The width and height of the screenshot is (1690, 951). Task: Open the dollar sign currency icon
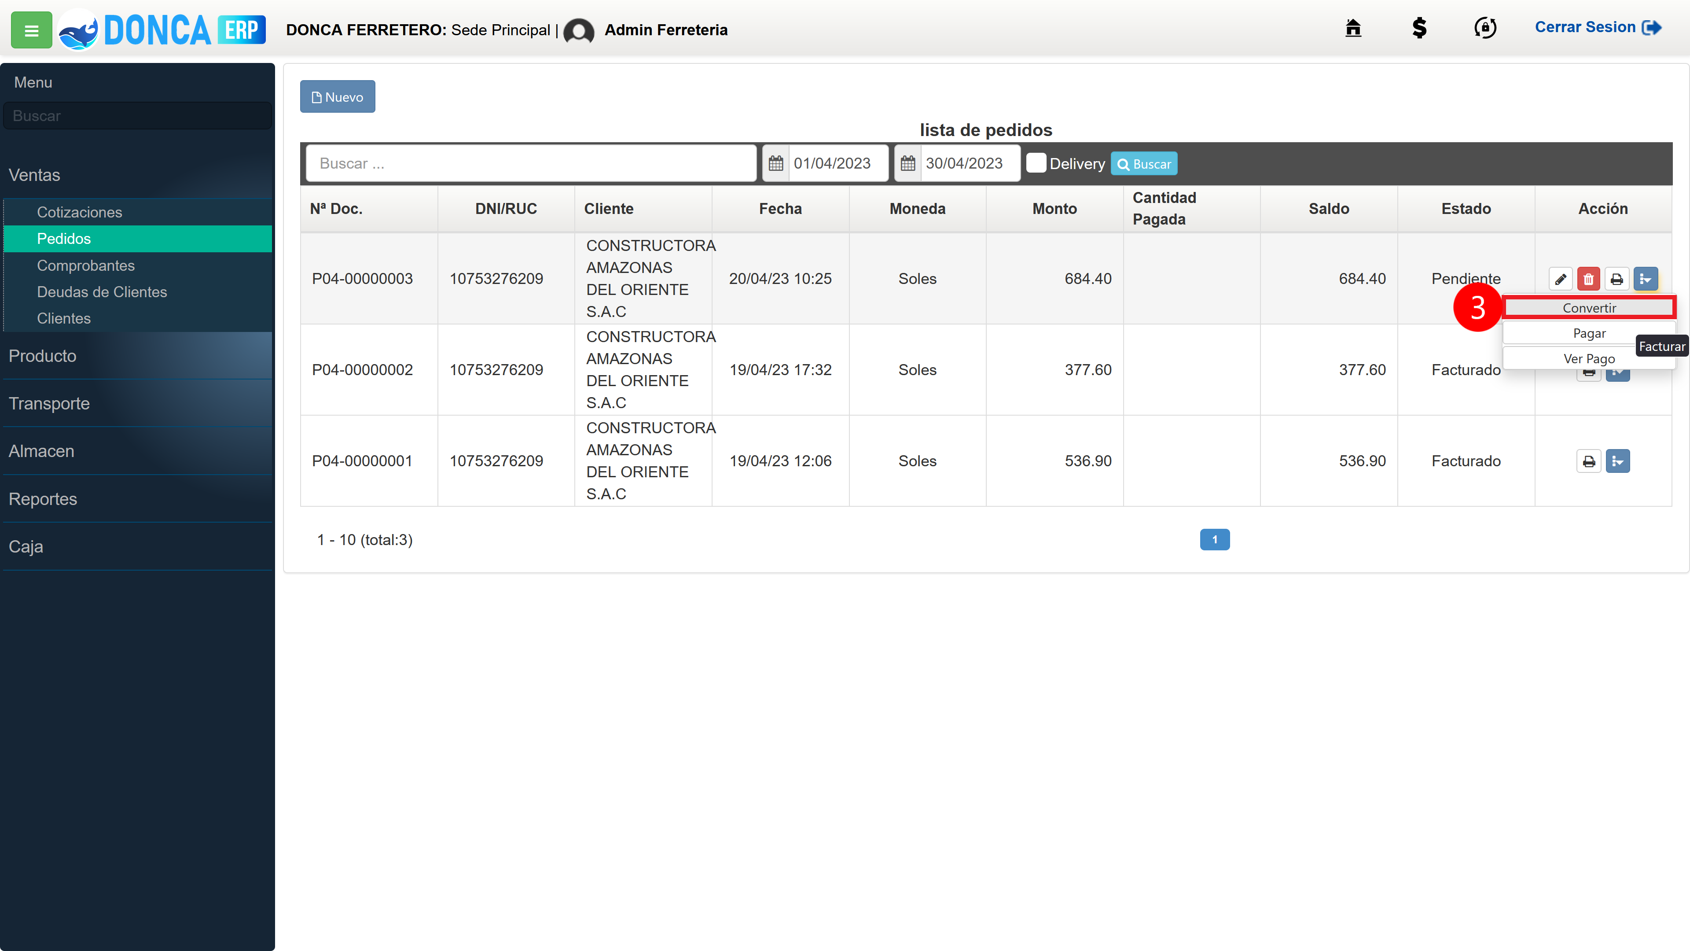click(x=1419, y=28)
